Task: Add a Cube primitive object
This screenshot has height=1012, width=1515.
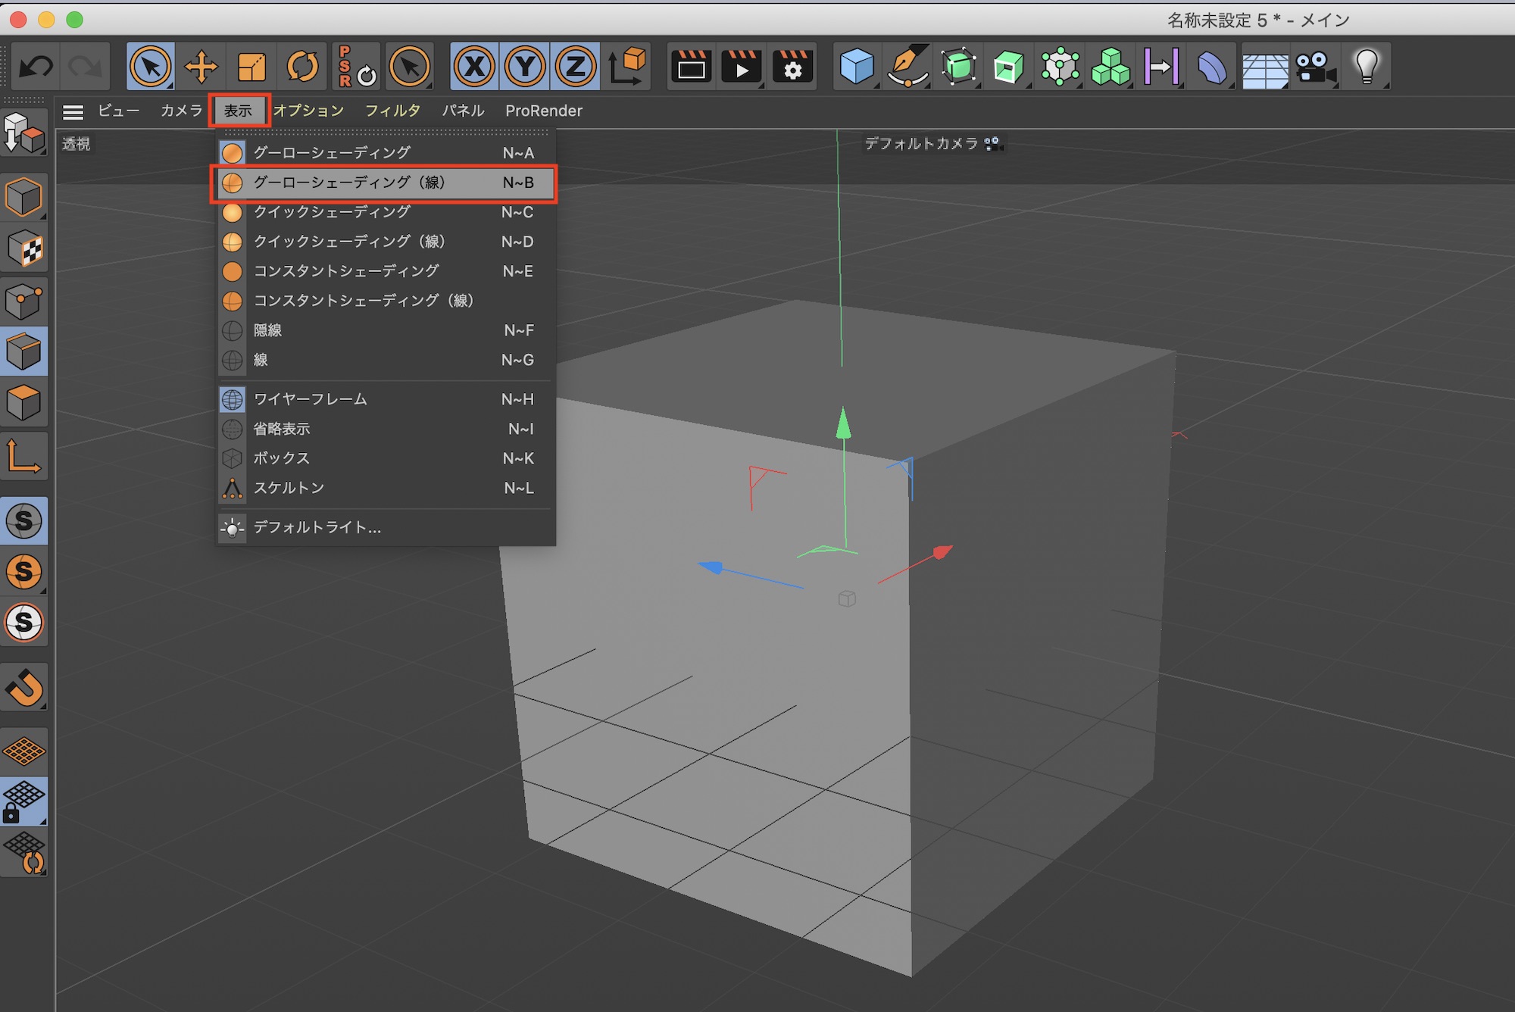Action: tap(857, 67)
